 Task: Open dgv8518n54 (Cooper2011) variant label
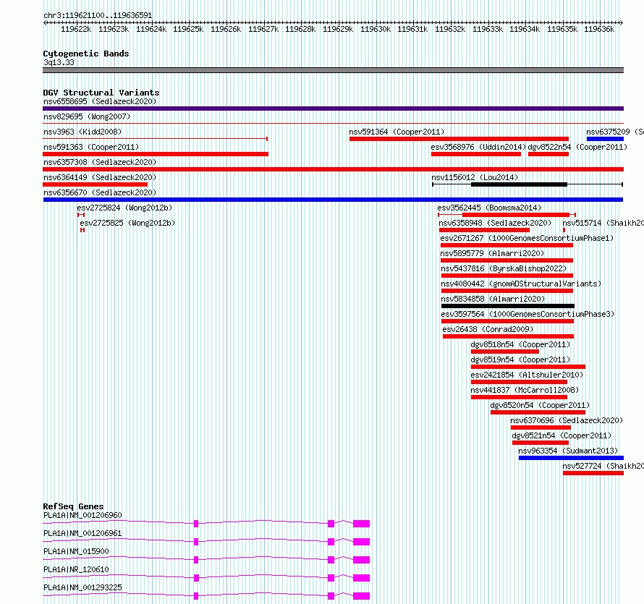(x=520, y=344)
